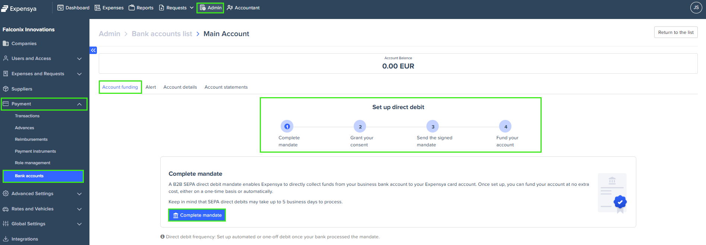
Task: Expand Expenses and Requests chevron
Action: pyautogui.click(x=79, y=74)
